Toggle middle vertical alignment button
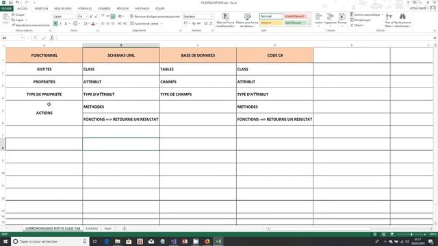The width and height of the screenshot is (438, 246). (x=108, y=16)
